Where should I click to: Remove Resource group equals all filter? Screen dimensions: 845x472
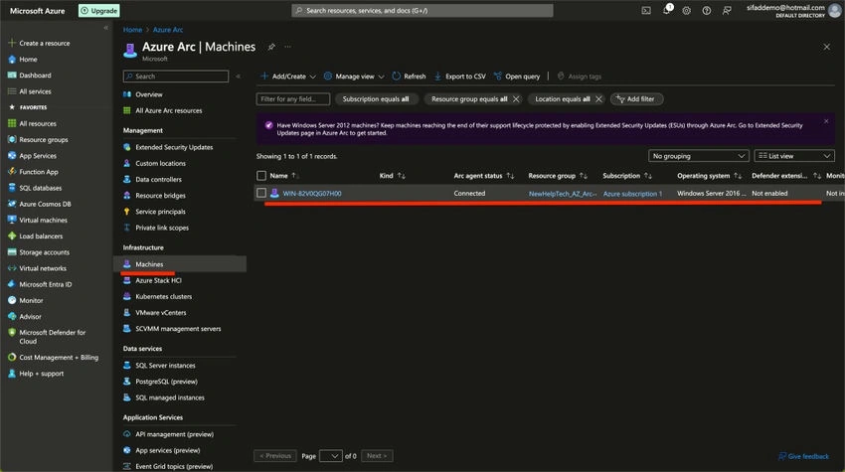(516, 99)
